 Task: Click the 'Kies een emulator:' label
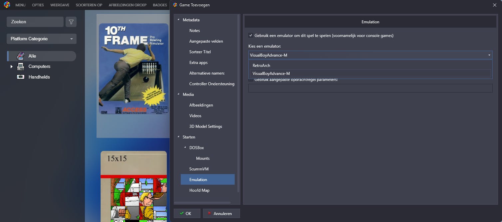click(x=265, y=46)
